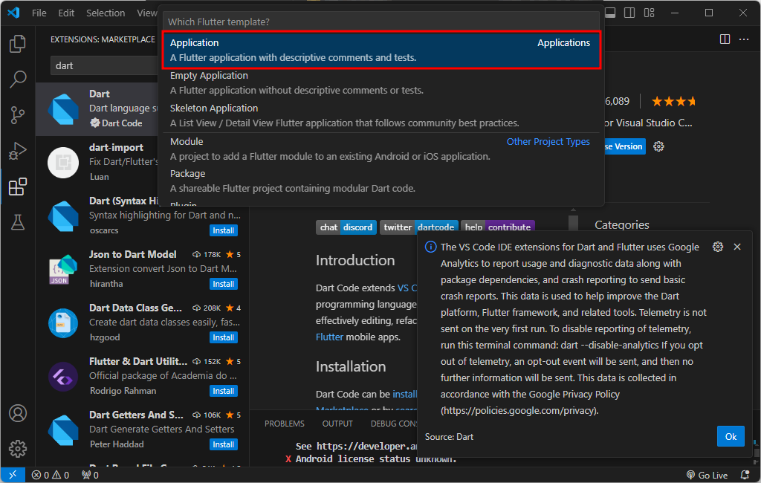Install Flutter & Dart Utilities extension

tap(223, 390)
